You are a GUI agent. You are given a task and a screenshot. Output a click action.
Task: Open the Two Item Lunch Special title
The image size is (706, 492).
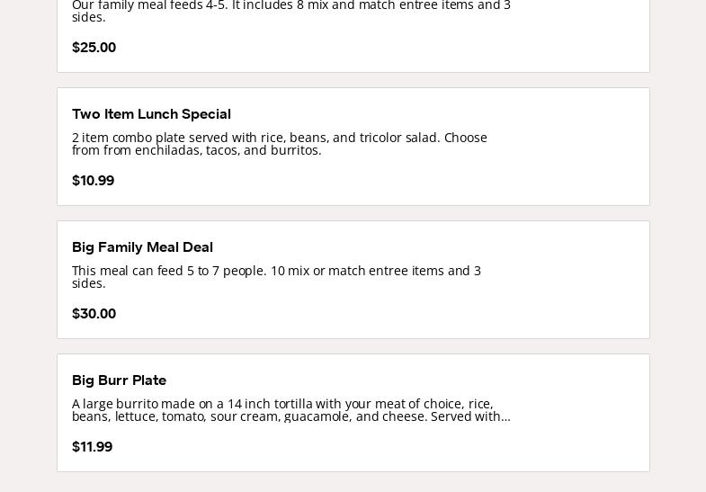(x=151, y=114)
